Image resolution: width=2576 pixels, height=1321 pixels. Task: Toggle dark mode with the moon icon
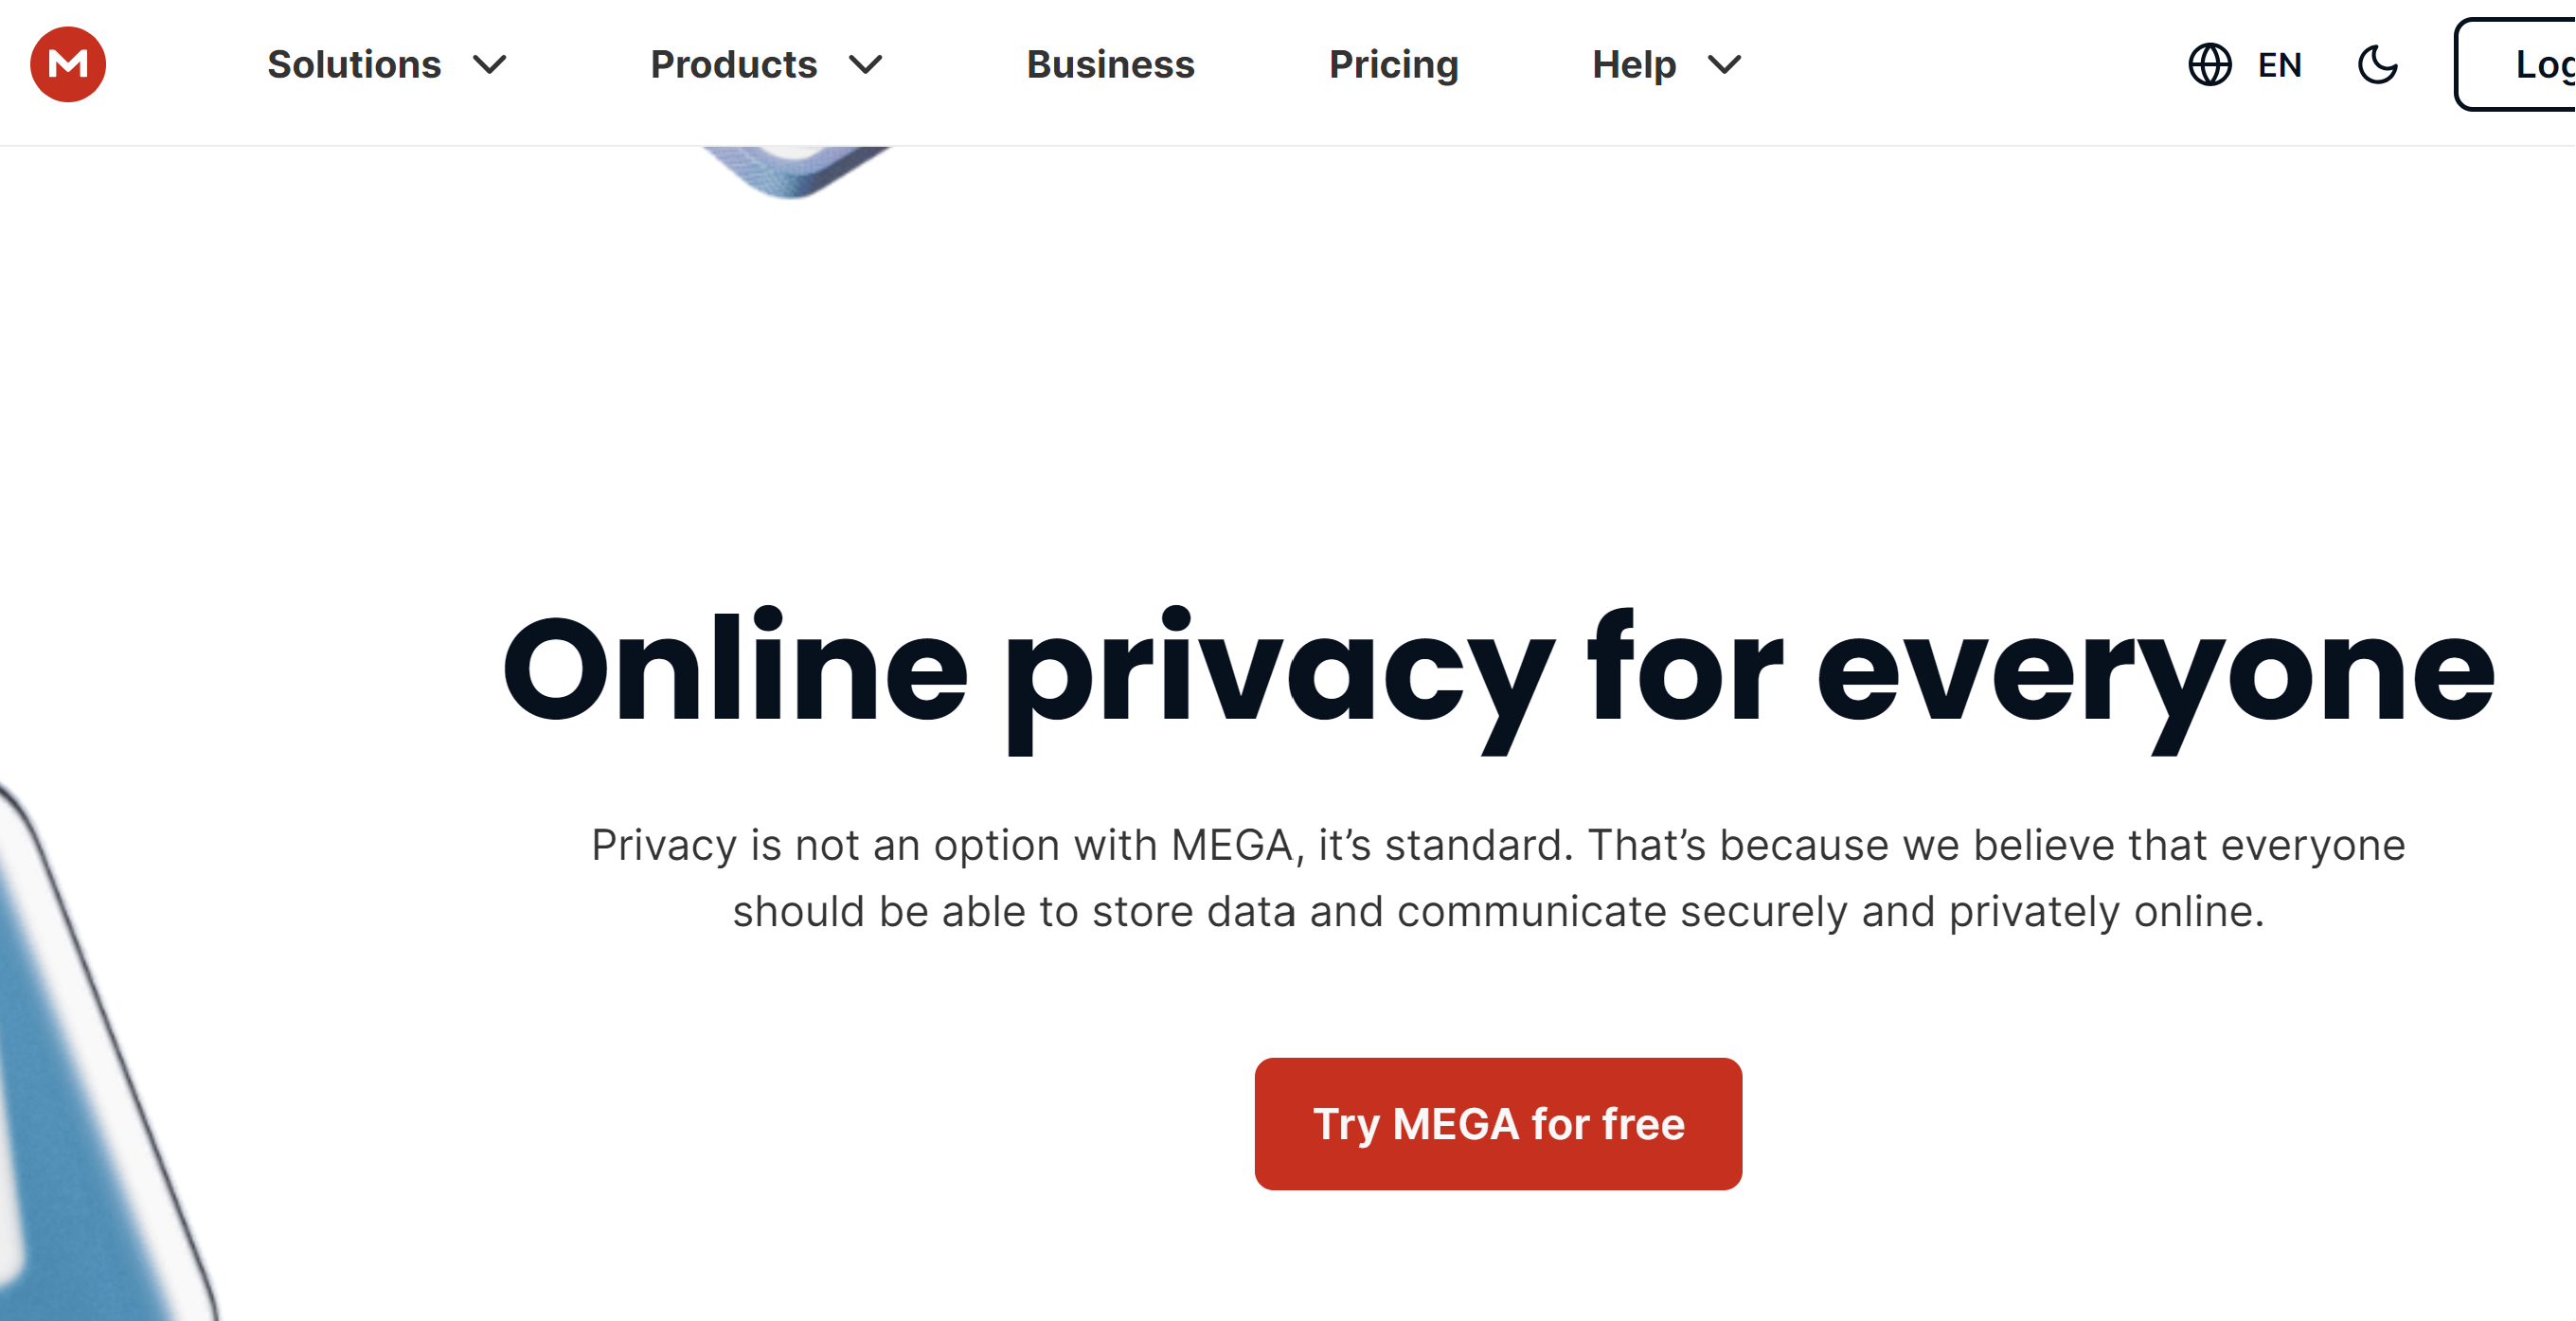point(2377,65)
